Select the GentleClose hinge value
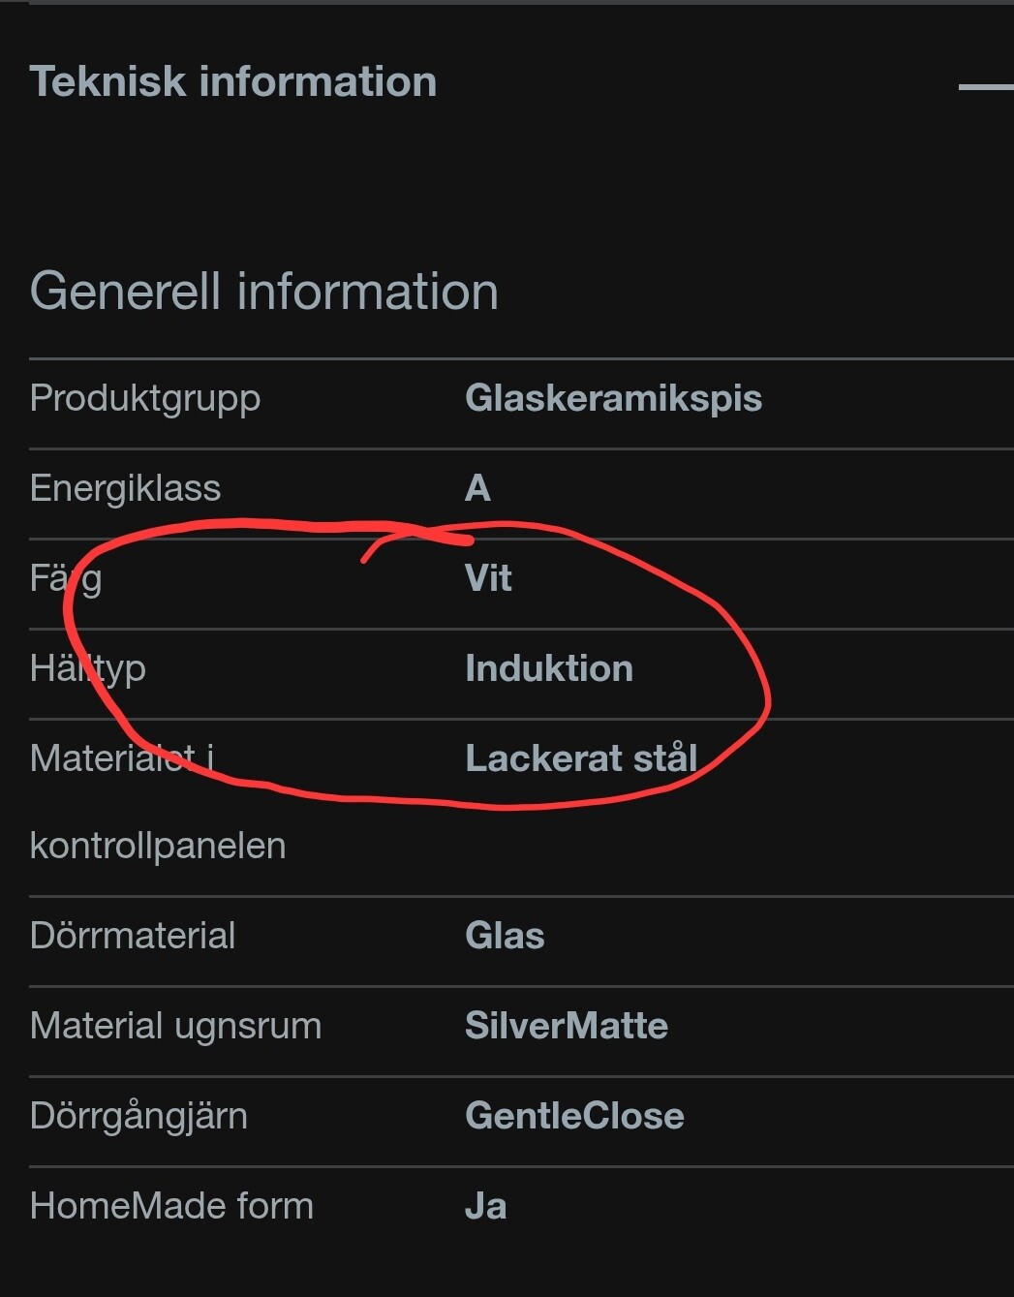Image resolution: width=1014 pixels, height=1297 pixels. coord(574,1116)
